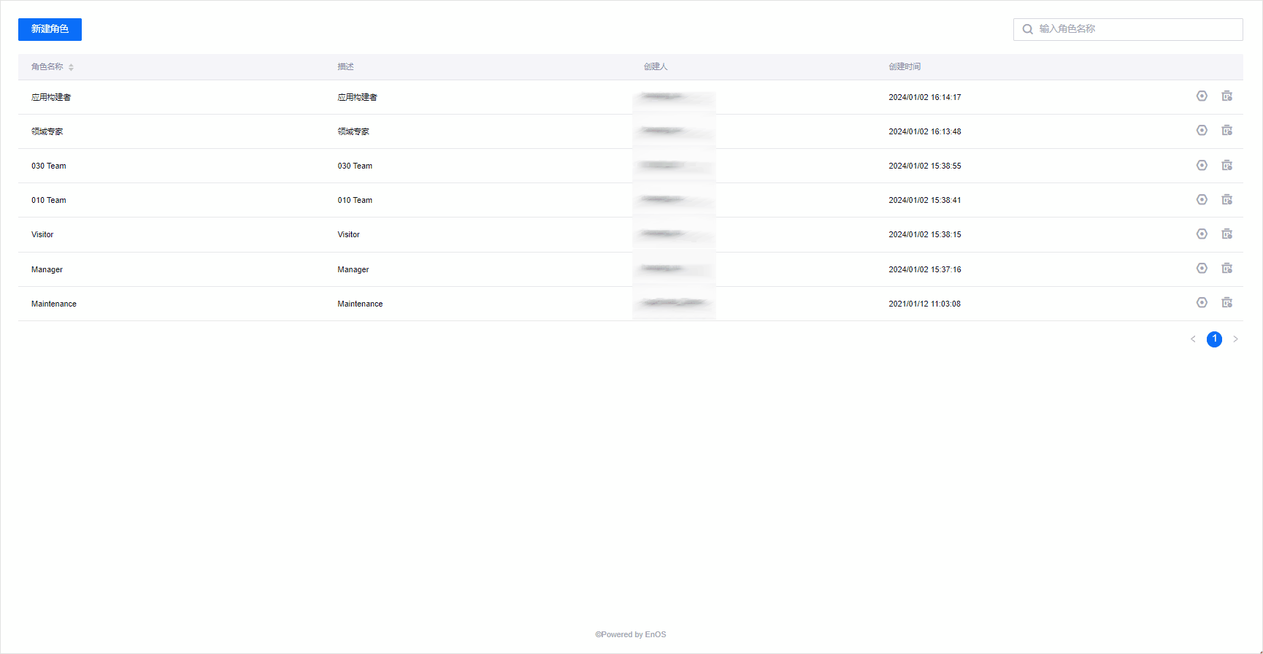Click the trash icon for Visitor row
Image resolution: width=1263 pixels, height=654 pixels.
click(x=1227, y=234)
